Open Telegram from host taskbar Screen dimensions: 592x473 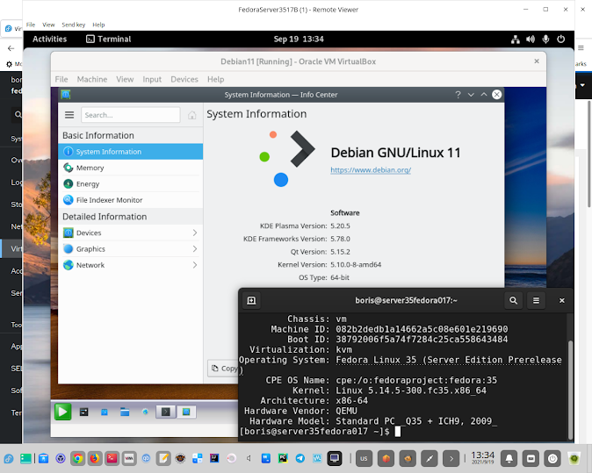point(300,458)
